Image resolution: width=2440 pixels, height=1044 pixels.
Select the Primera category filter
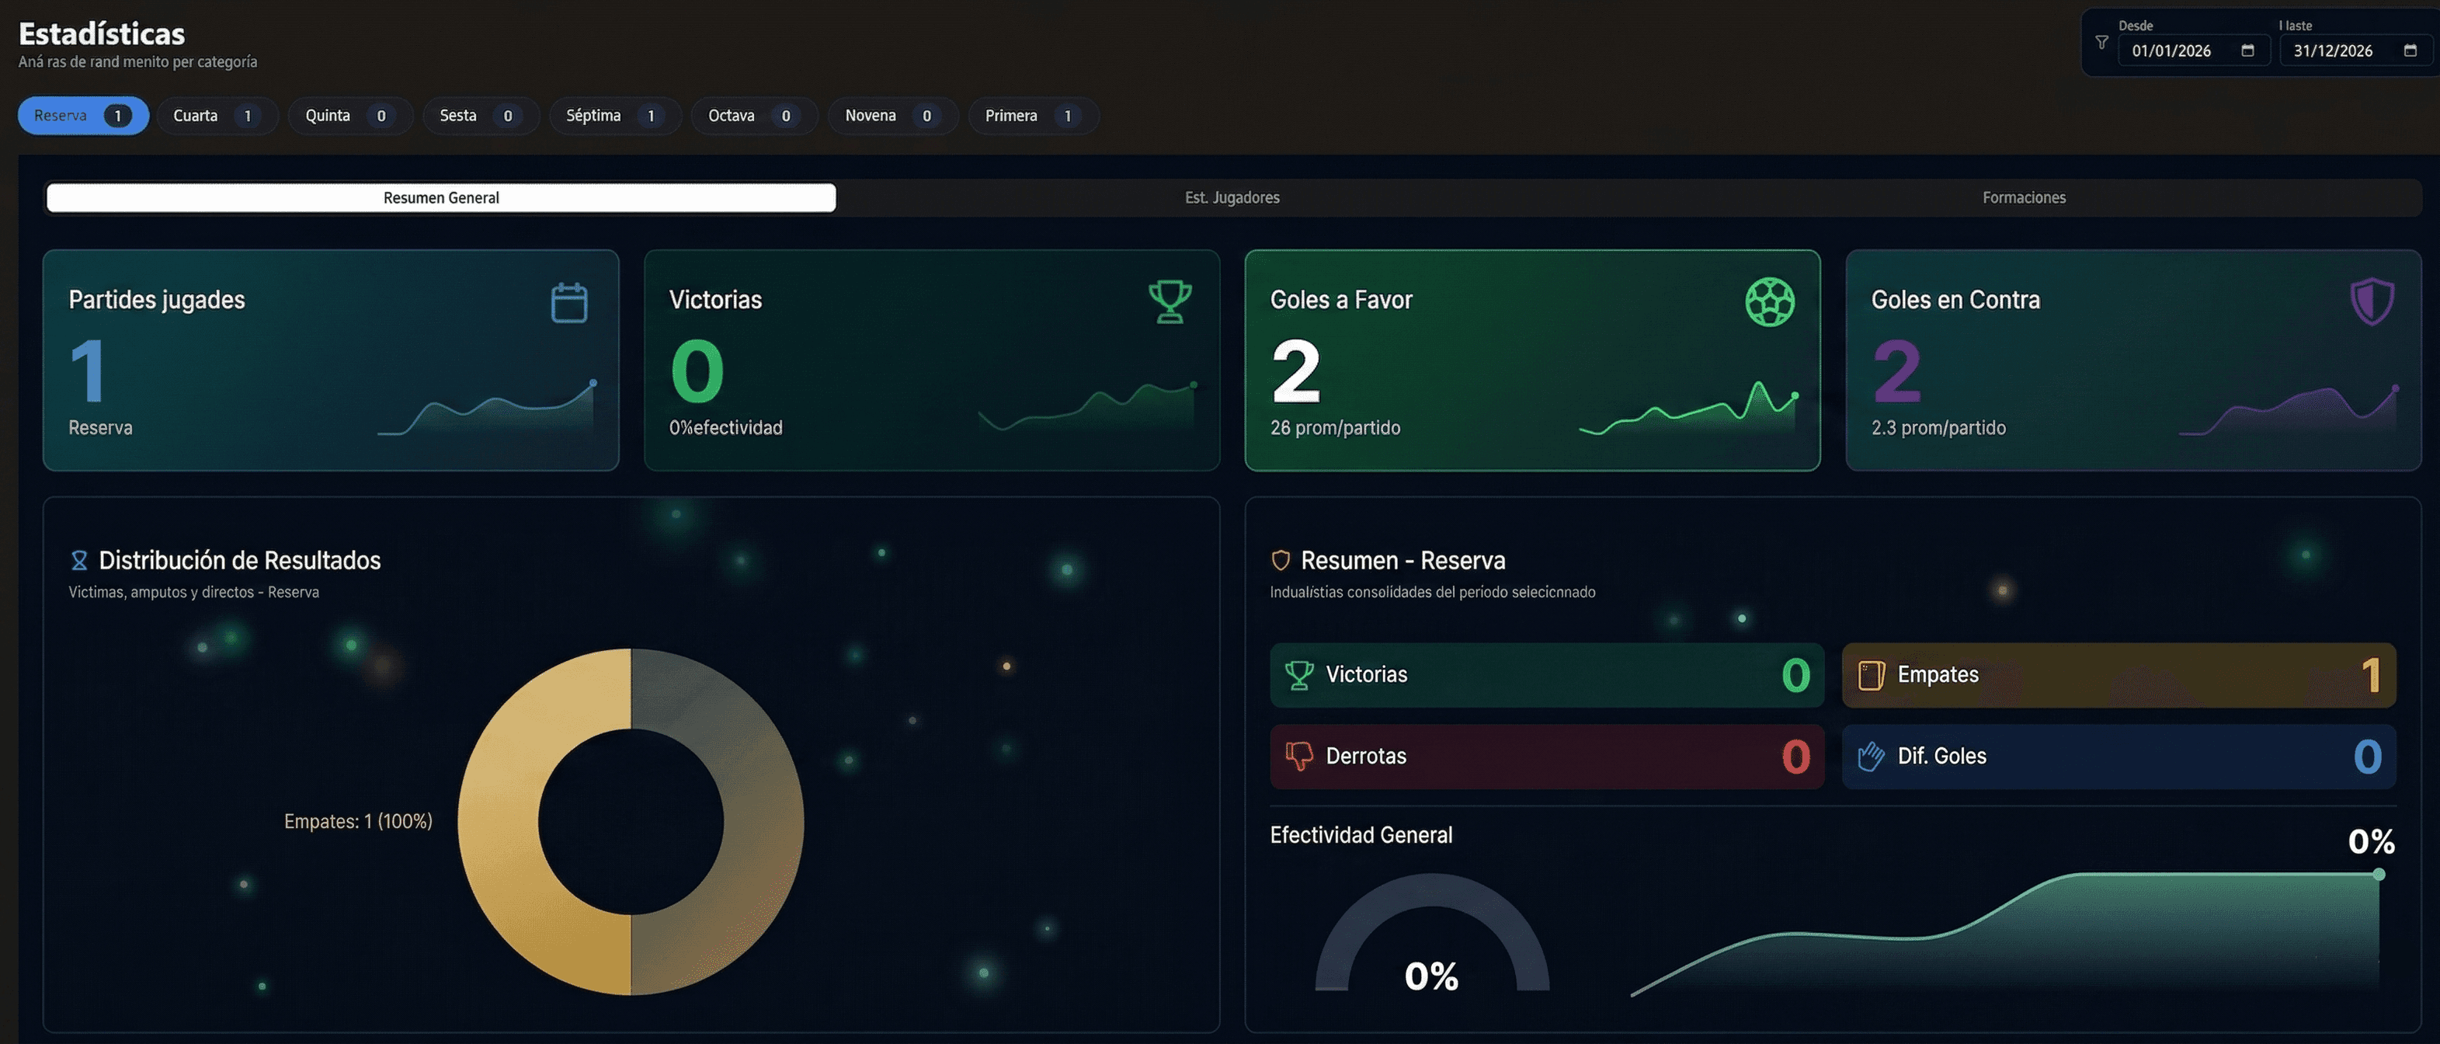pyautogui.click(x=1031, y=116)
